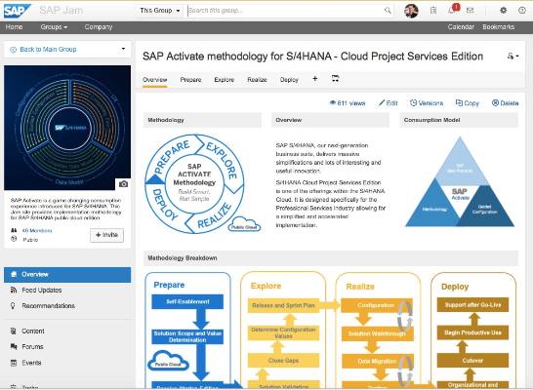This screenshot has height=390, width=533.
Task: Click the Events calendar icon
Action: pyautogui.click(x=14, y=363)
